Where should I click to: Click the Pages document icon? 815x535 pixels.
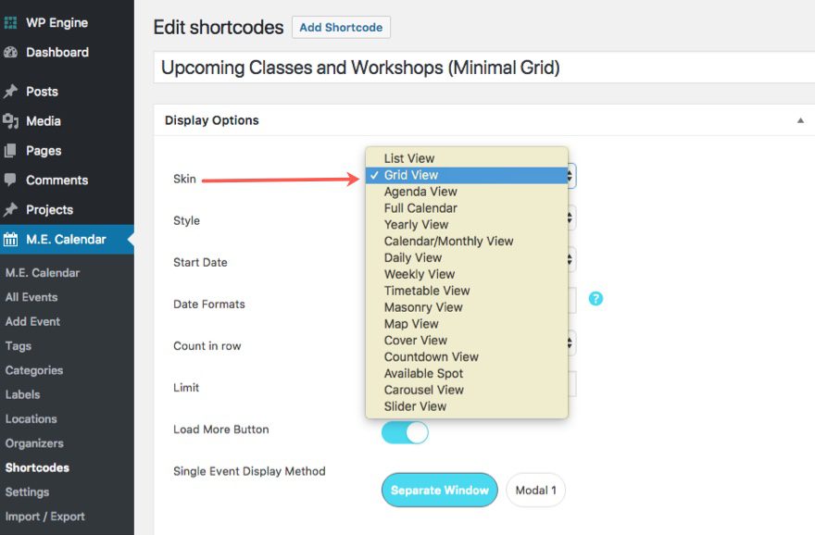[11, 151]
